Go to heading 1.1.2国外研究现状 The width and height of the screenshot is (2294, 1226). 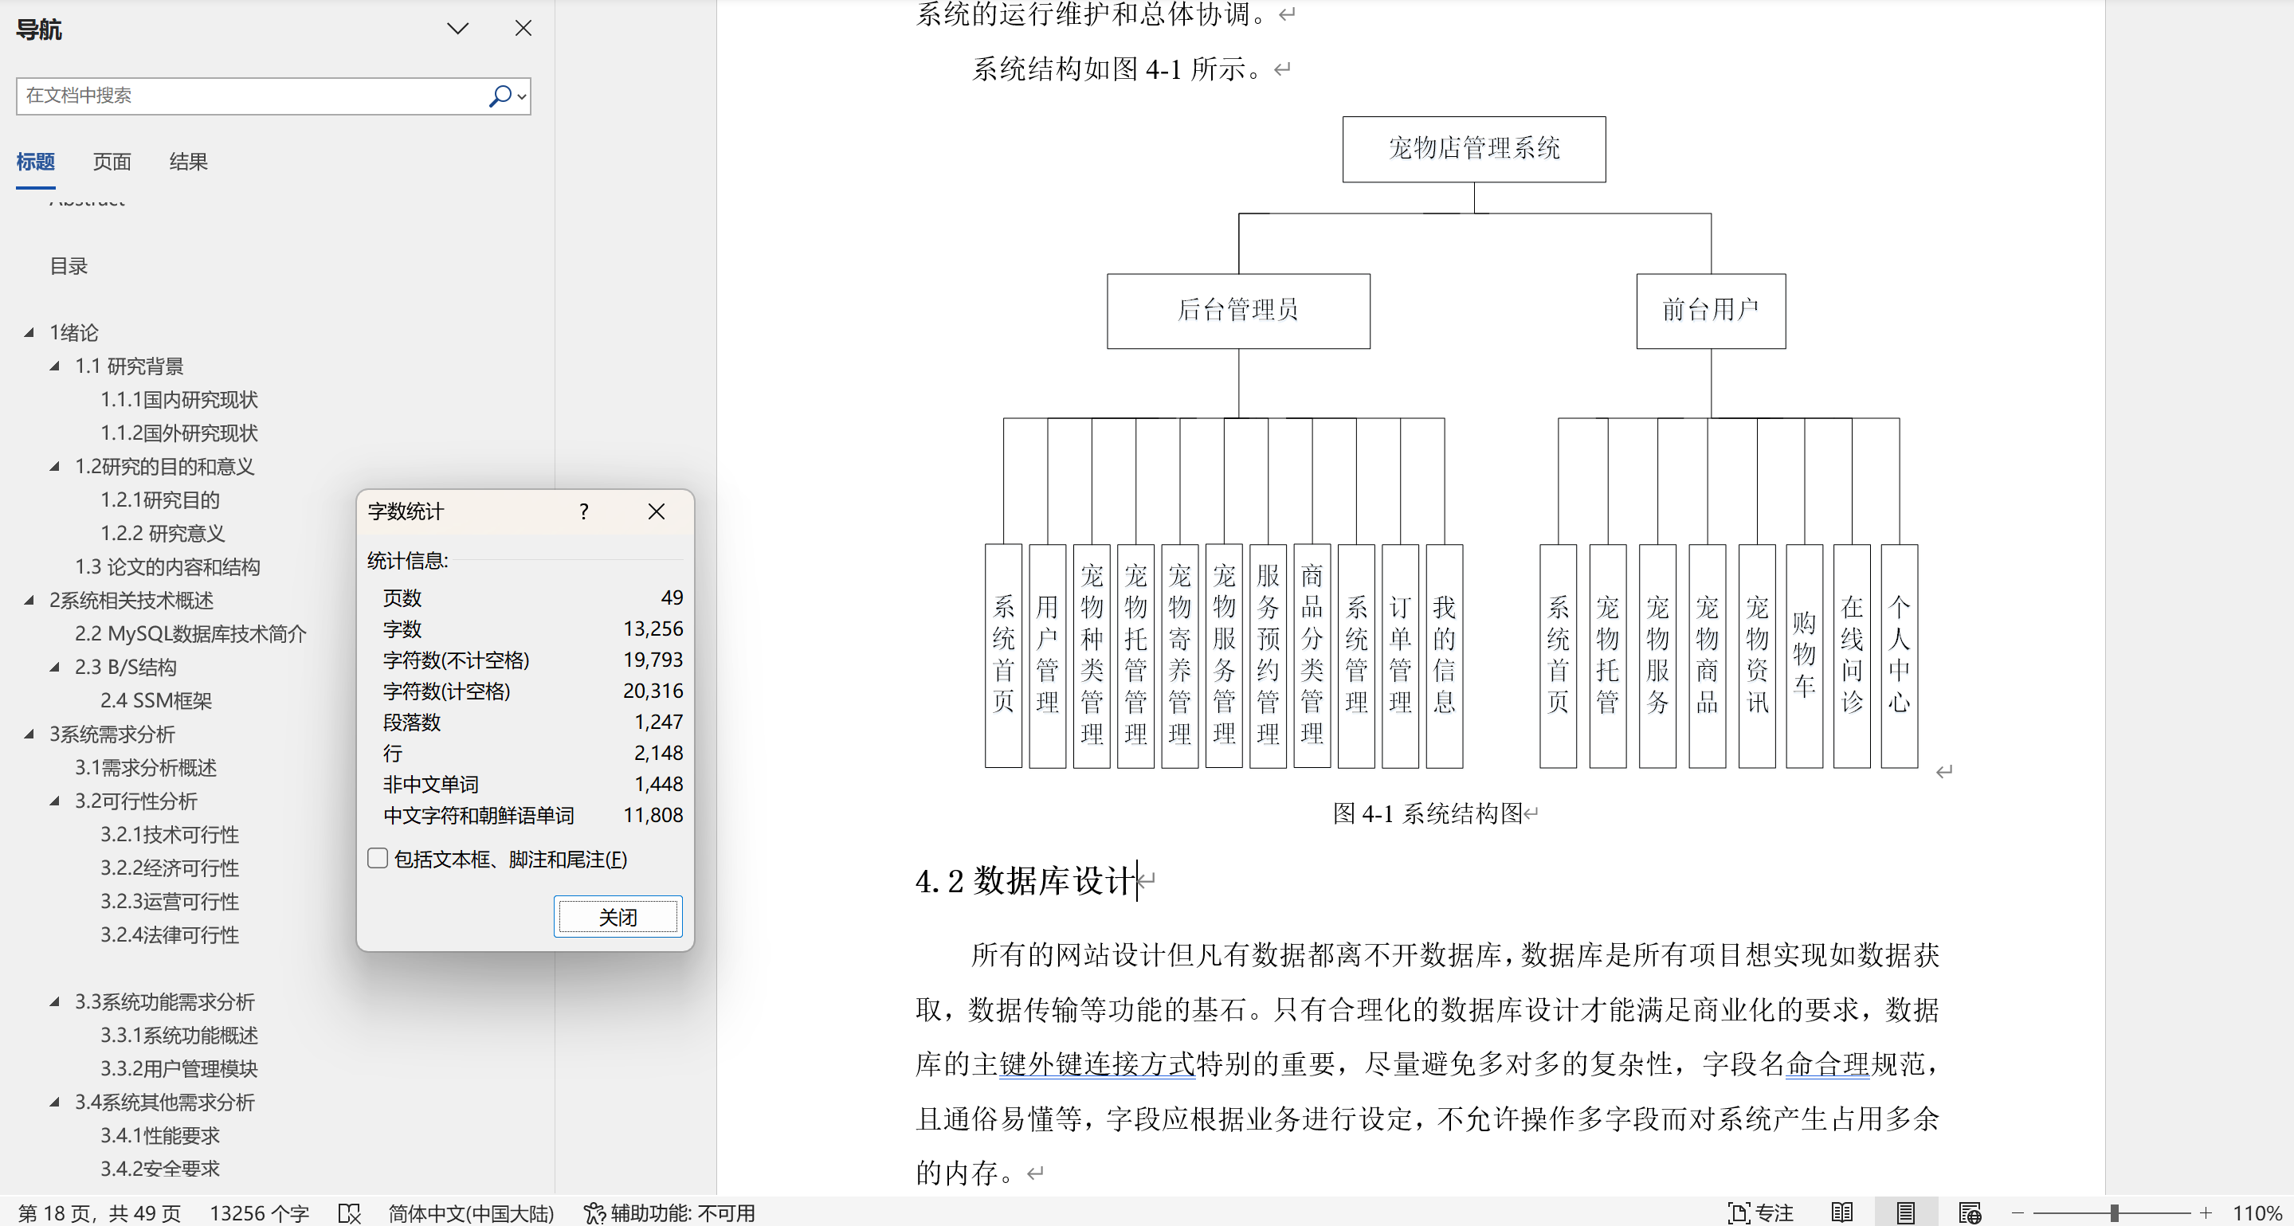(x=179, y=433)
